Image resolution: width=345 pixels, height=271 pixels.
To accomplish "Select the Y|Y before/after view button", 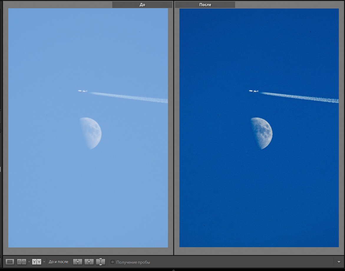I will pos(37,262).
